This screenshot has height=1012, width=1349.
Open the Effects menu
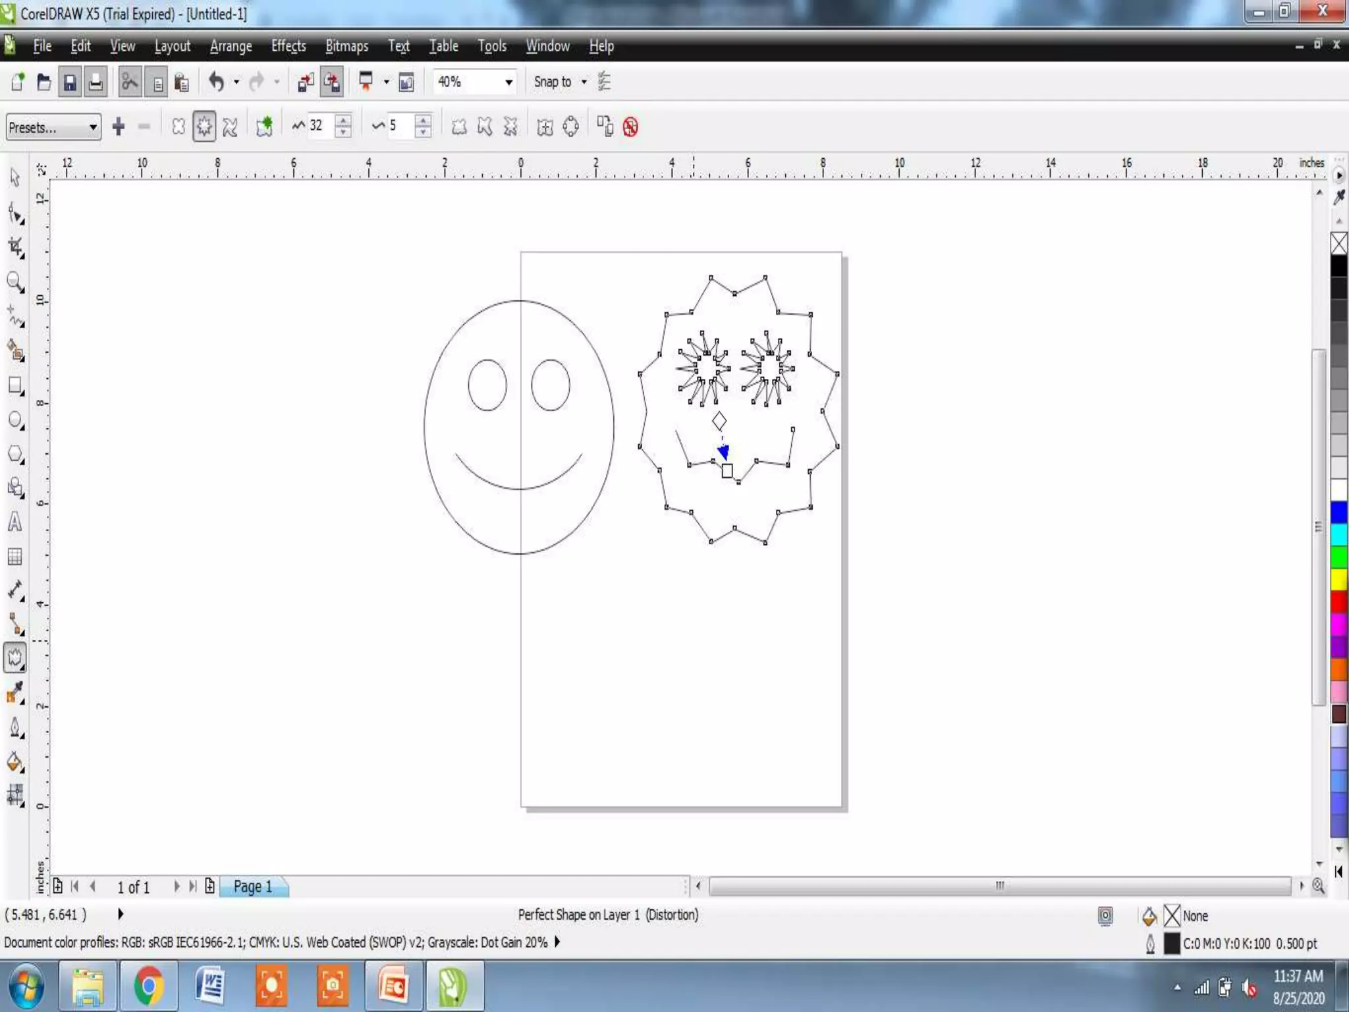click(289, 46)
